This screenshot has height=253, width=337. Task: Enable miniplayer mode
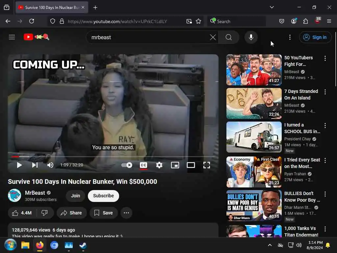tap(175, 165)
